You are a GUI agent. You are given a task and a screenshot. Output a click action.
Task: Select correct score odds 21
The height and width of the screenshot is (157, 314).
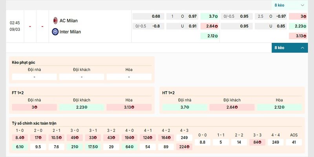click(75, 147)
